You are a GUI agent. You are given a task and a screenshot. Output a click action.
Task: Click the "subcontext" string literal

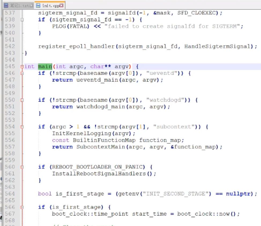(174, 127)
